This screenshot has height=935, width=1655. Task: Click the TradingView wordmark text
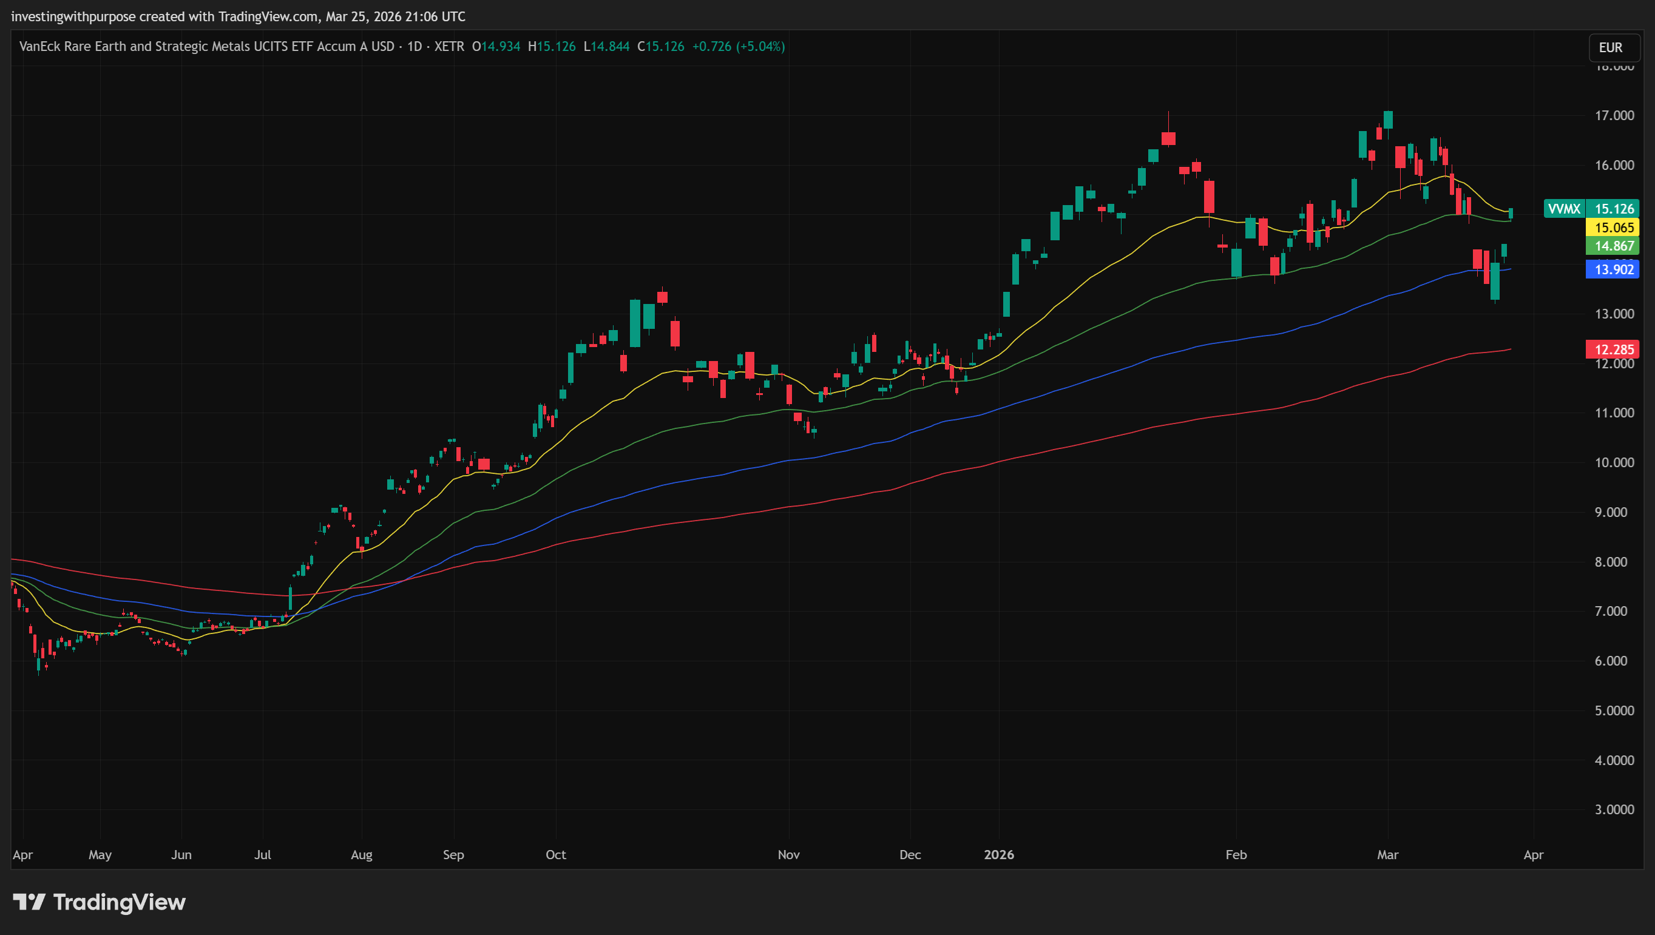[120, 902]
